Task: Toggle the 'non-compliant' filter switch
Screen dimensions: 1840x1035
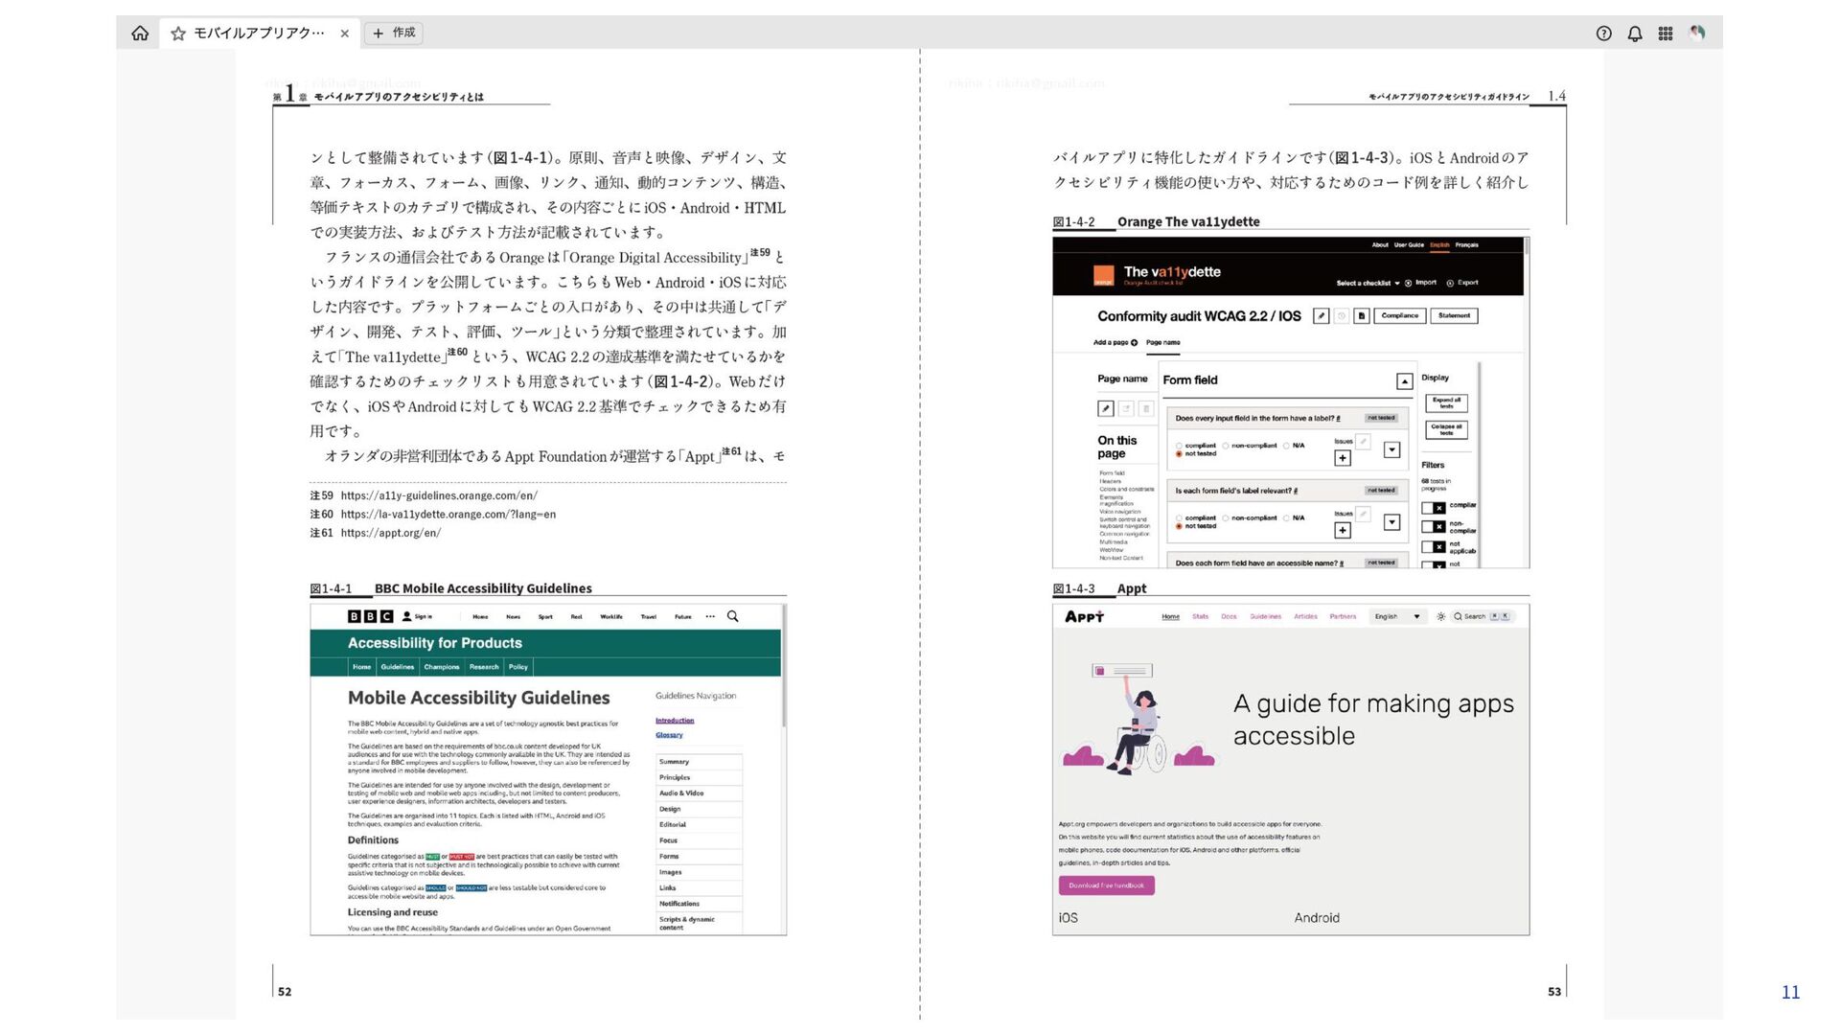Action: click(x=1433, y=527)
